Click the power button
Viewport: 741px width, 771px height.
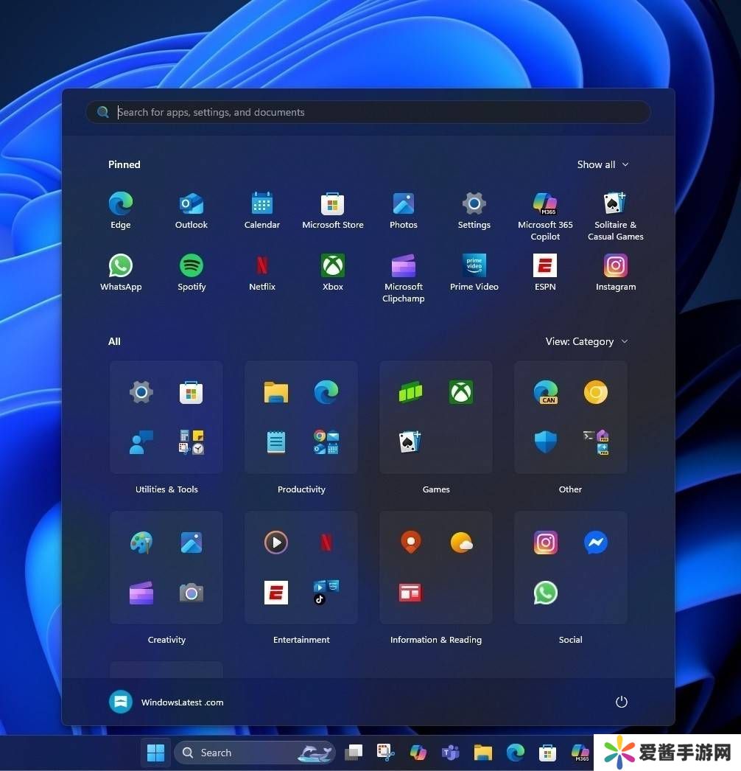[622, 702]
